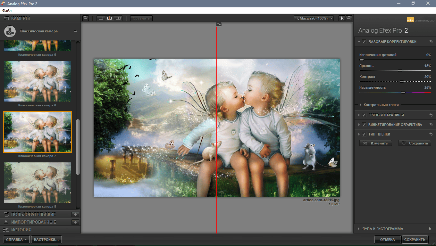Screen dimensions: 436x246
Task: Click the 0% Извлечение деталей value
Action: pos(429,55)
